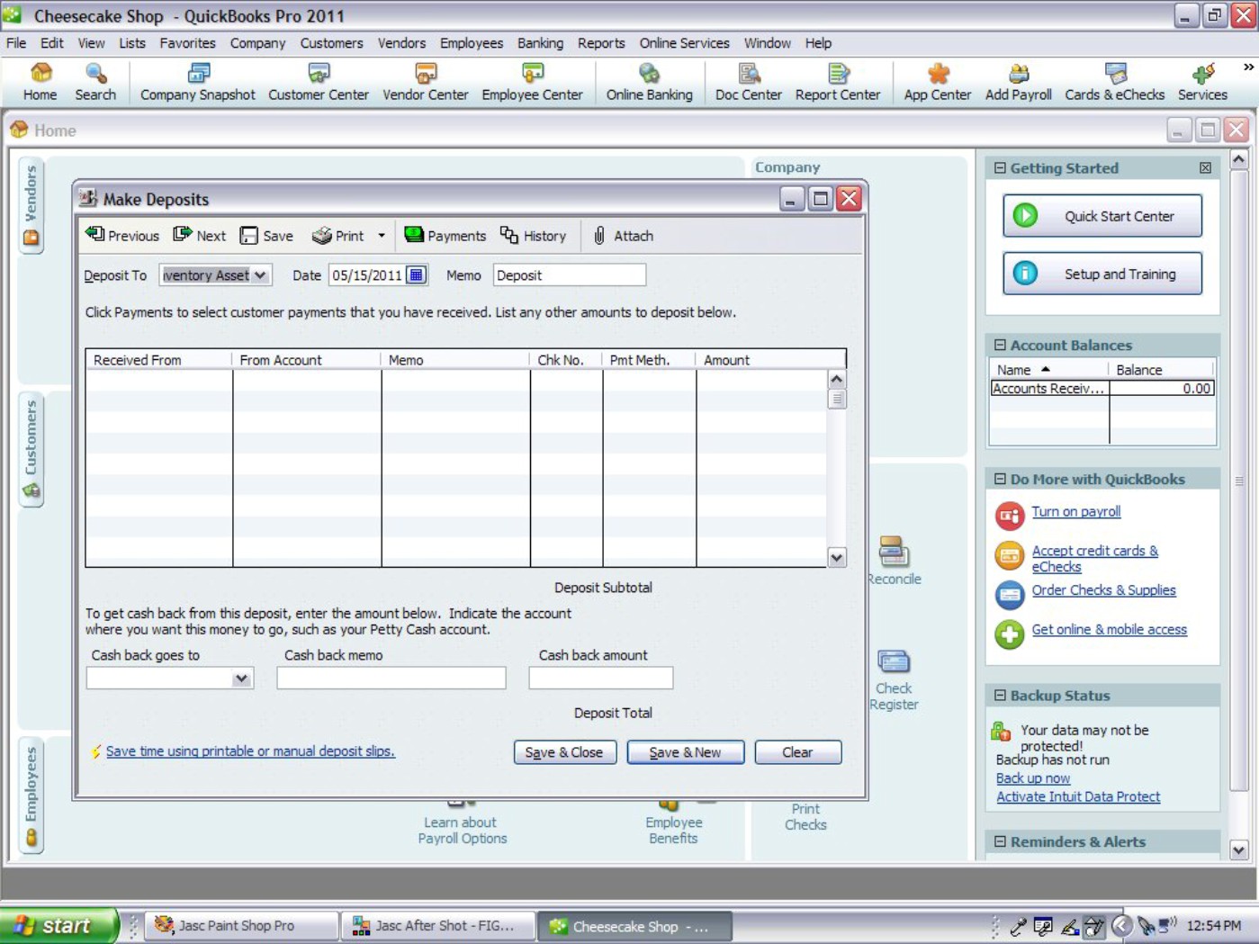Screen dimensions: 1259x944
Task: Open the File menu
Action: click(16, 43)
